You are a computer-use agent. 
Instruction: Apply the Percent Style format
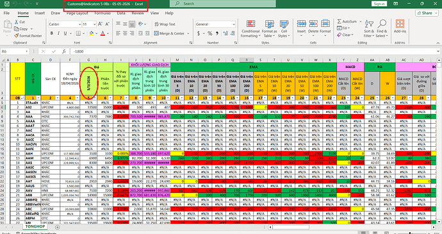(x=209, y=33)
